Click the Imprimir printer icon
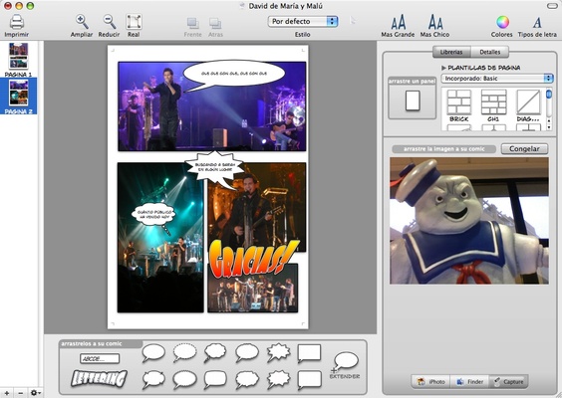The height and width of the screenshot is (398, 562). tap(17, 22)
